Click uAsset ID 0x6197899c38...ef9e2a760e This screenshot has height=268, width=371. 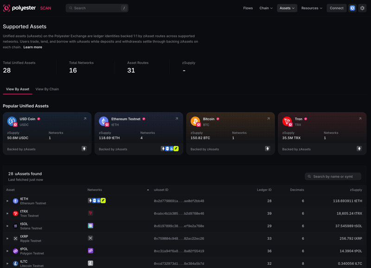pyautogui.click(x=179, y=226)
